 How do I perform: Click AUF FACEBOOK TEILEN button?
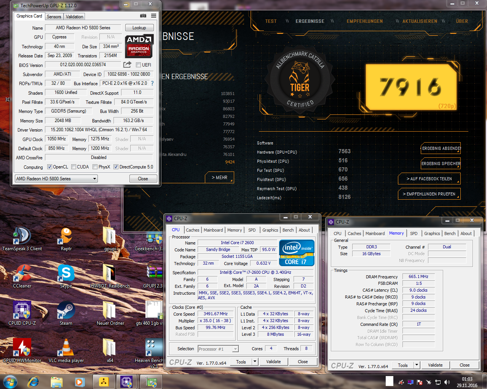coord(429,179)
